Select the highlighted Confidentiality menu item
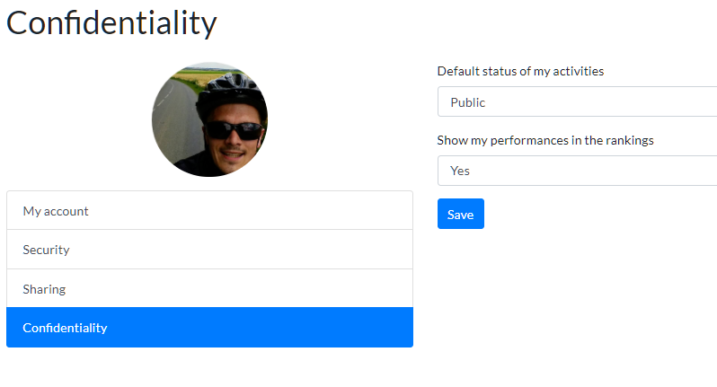 pyautogui.click(x=209, y=328)
